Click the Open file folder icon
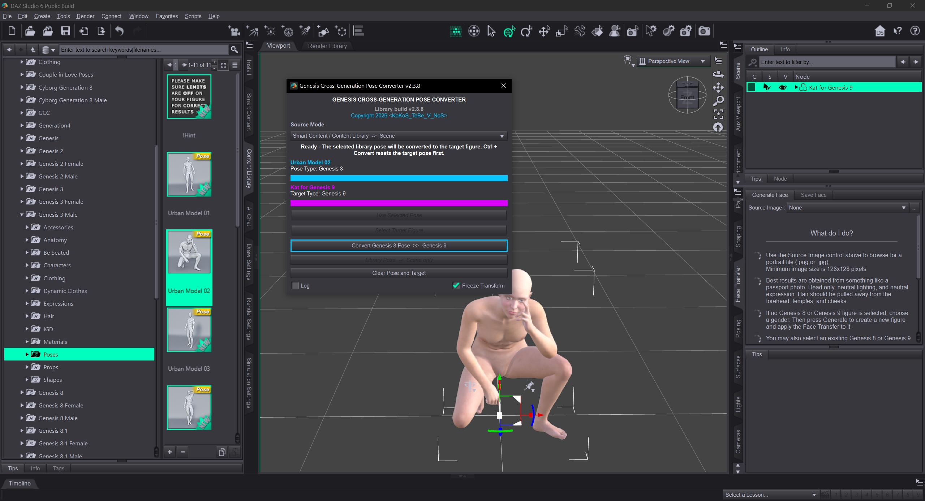The image size is (925, 501). pos(30,31)
